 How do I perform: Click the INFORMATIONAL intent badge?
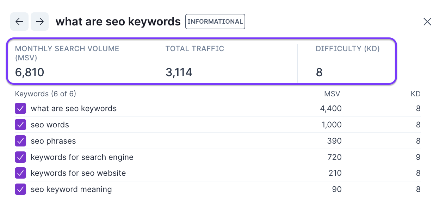(x=215, y=22)
